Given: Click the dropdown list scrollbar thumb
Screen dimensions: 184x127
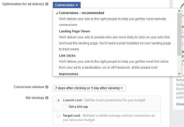Looking at the screenshot, I should [x=179, y=34].
